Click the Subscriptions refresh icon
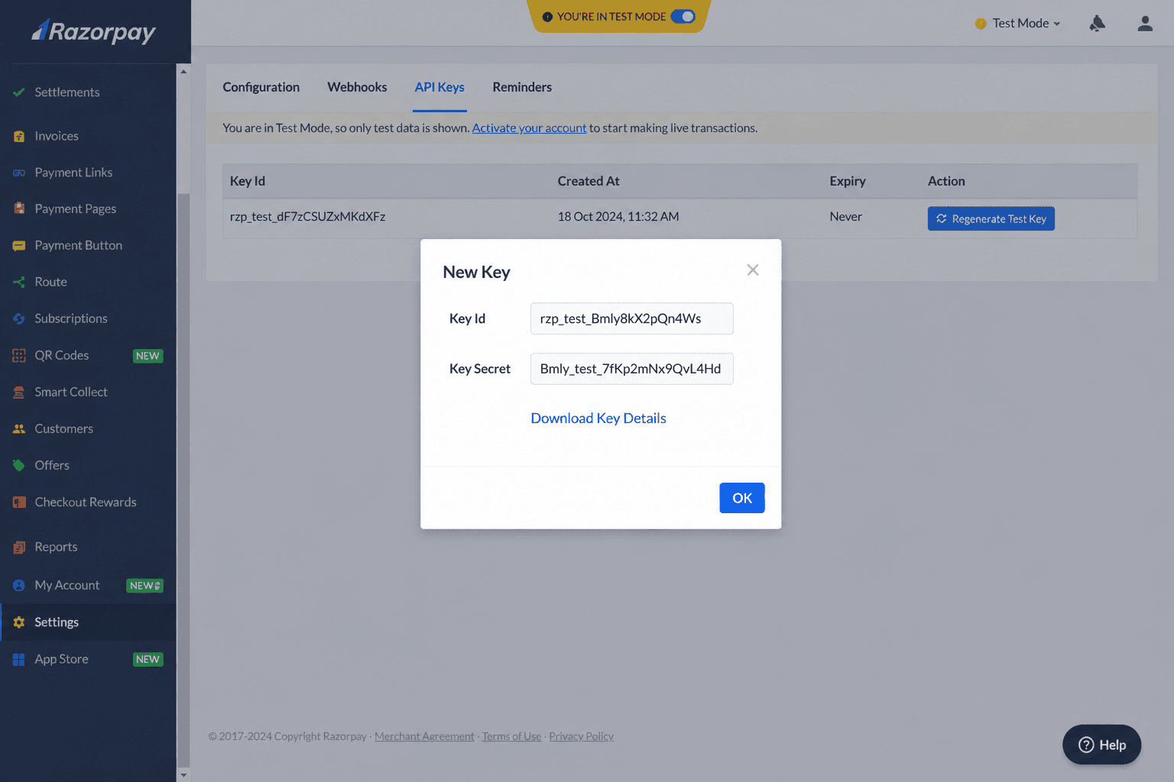The width and height of the screenshot is (1174, 782). coord(19,318)
